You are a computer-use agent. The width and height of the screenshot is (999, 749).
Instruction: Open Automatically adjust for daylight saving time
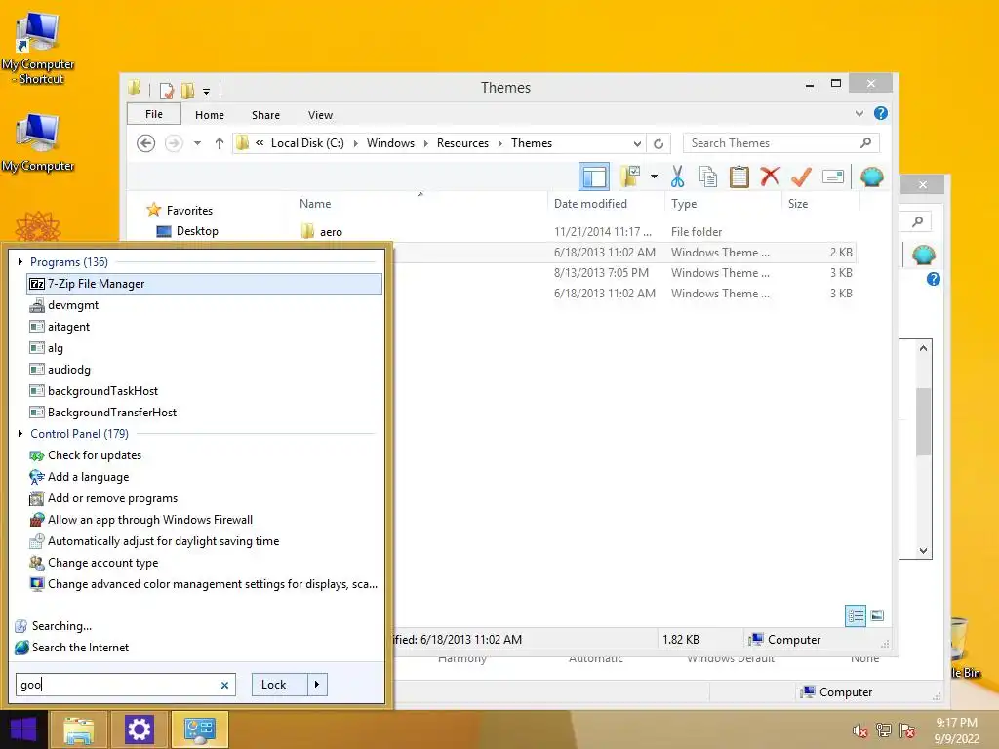[x=204, y=541]
